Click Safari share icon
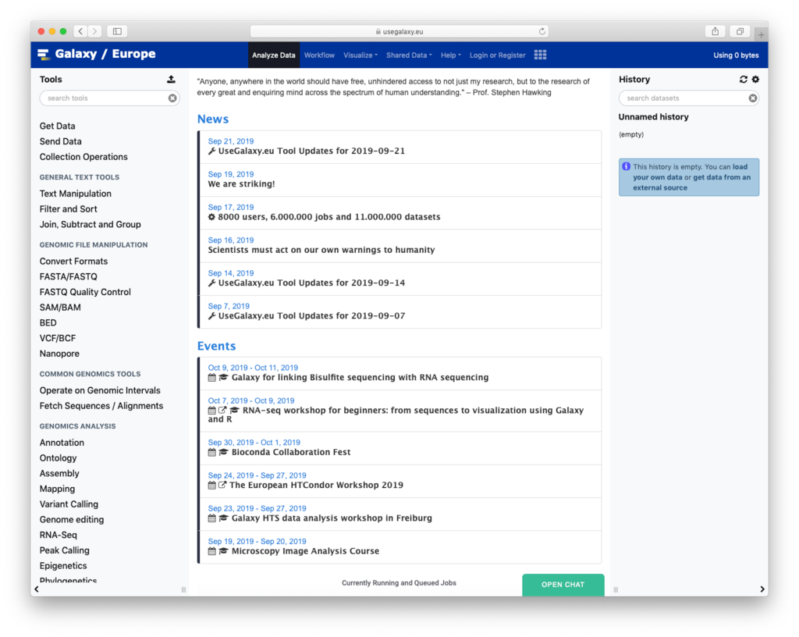This screenshot has height=637, width=799. (716, 31)
